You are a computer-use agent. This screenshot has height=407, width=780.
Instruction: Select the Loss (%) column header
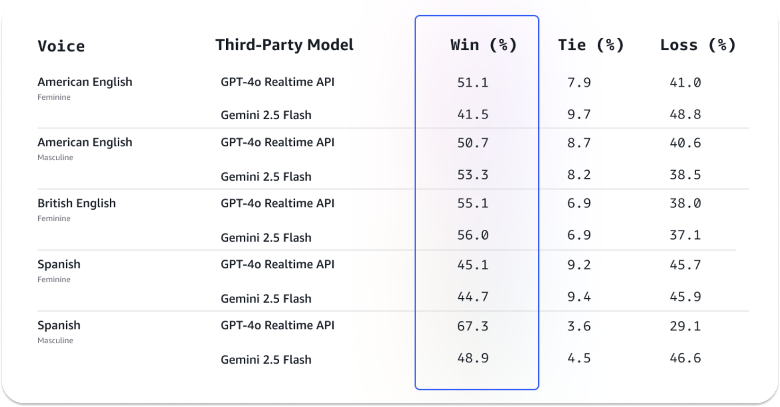point(698,45)
